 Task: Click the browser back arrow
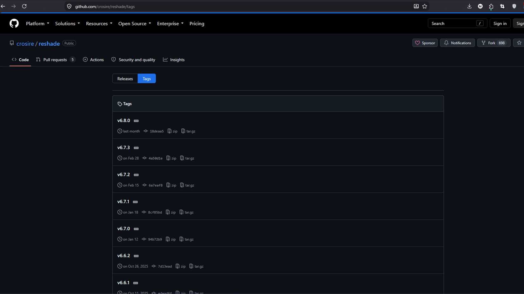(x=3, y=6)
